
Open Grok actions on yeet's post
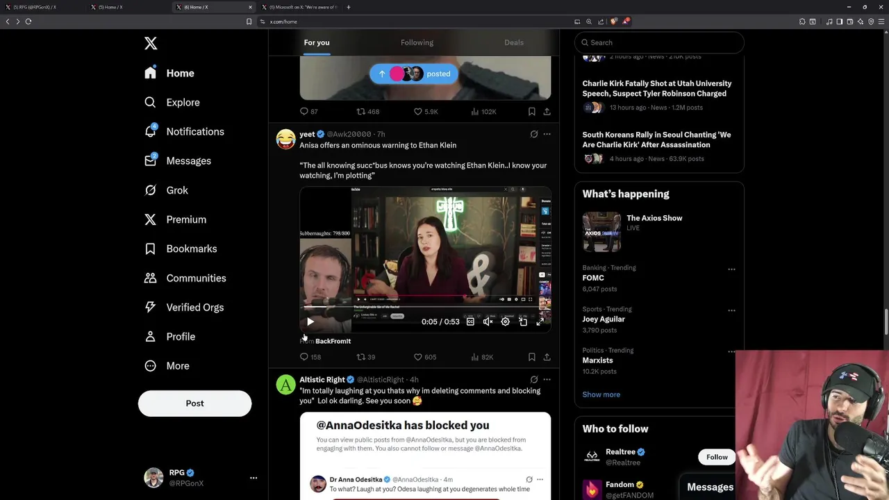(533, 134)
